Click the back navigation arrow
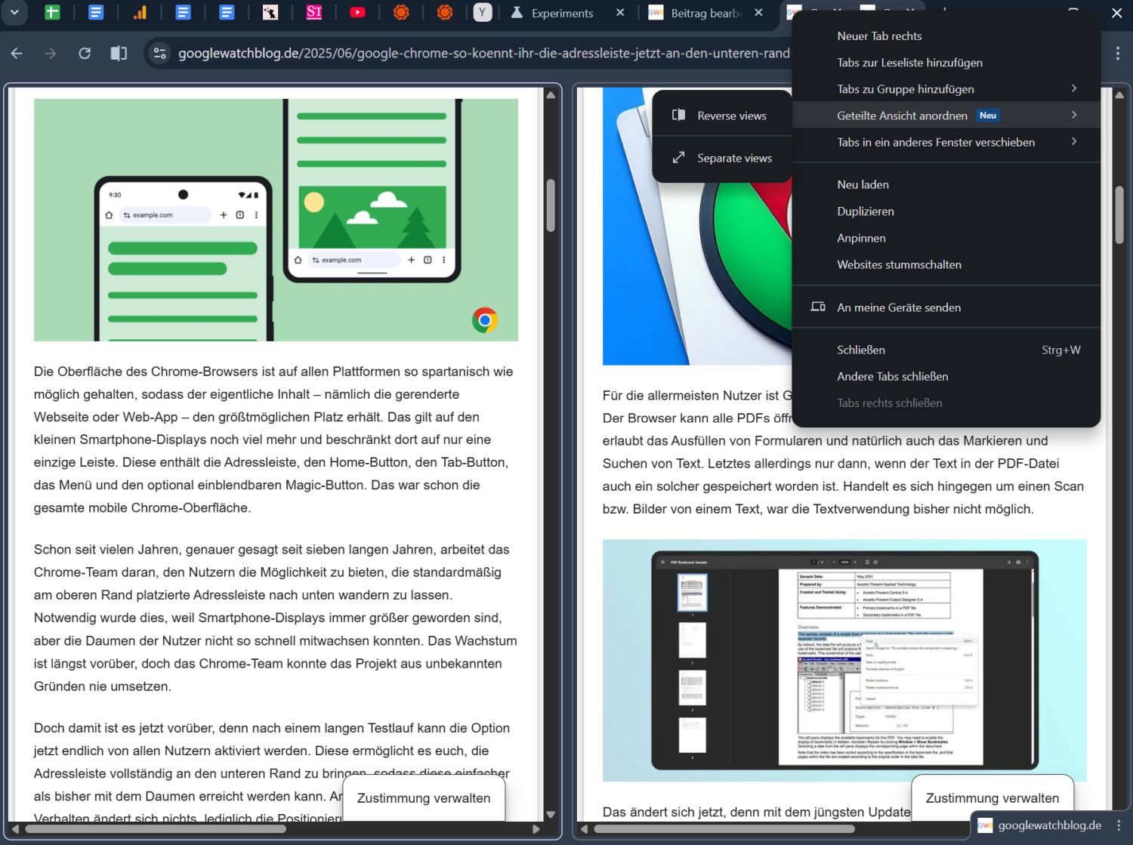 point(17,53)
